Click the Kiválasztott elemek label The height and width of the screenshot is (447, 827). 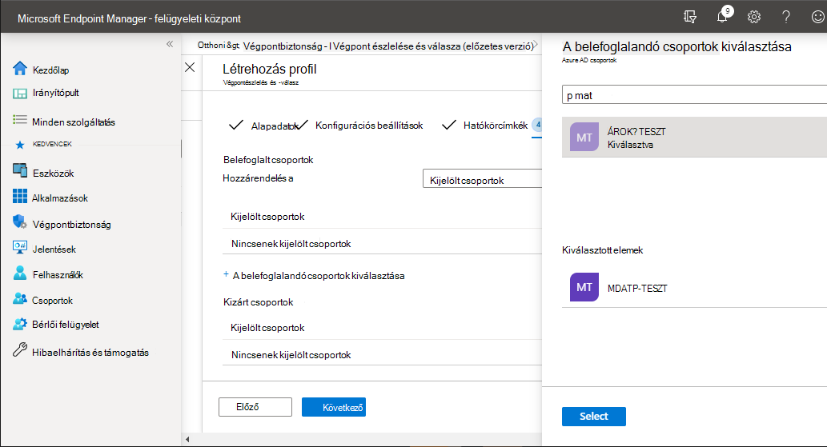[x=602, y=250]
